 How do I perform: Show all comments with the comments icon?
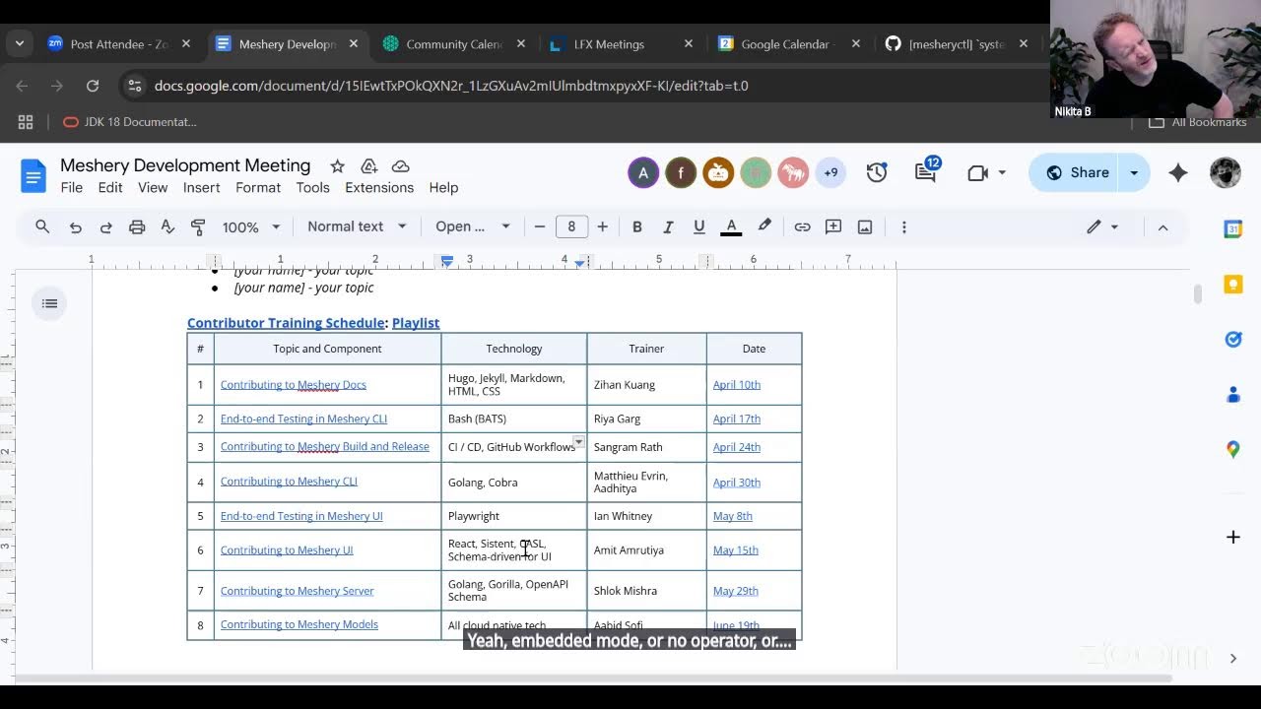pyautogui.click(x=925, y=172)
